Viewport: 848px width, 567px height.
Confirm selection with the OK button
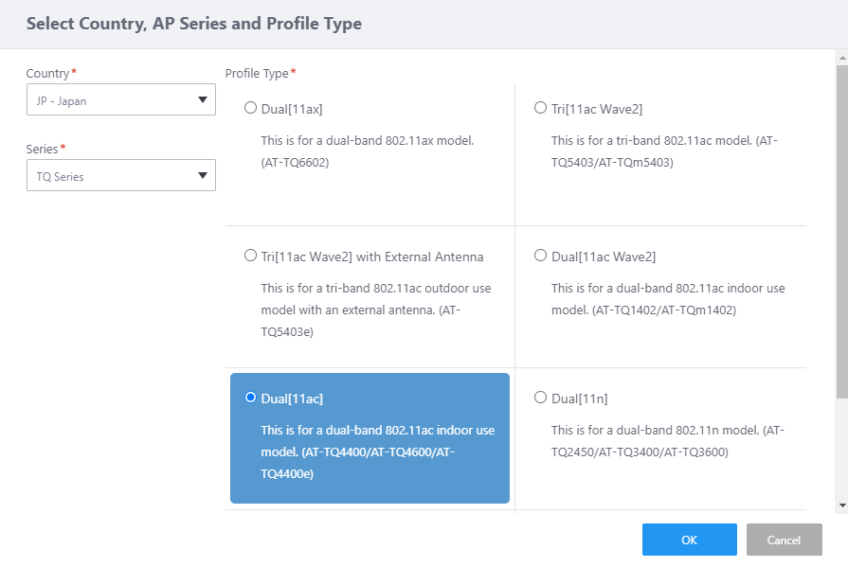click(689, 540)
